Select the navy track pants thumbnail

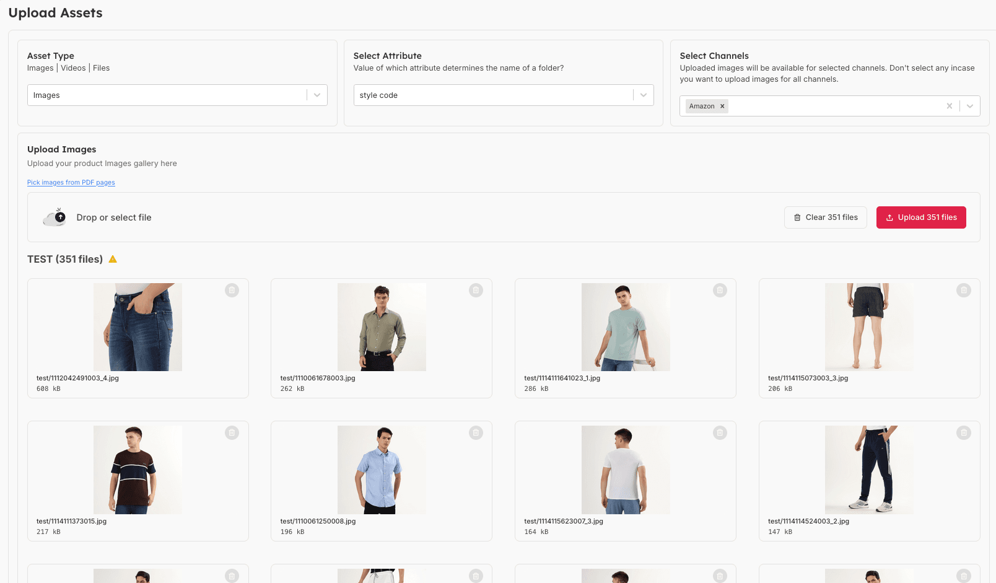(x=869, y=470)
